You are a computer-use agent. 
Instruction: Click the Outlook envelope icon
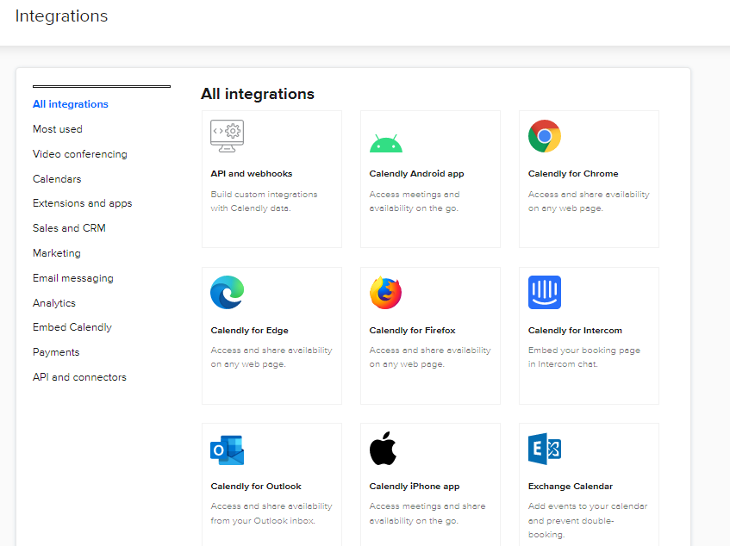click(228, 450)
